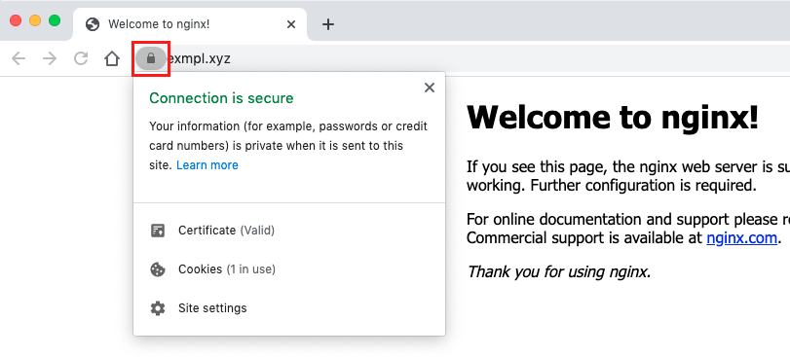Open a new tab with plus button
This screenshot has width=790, height=357.
[328, 24]
